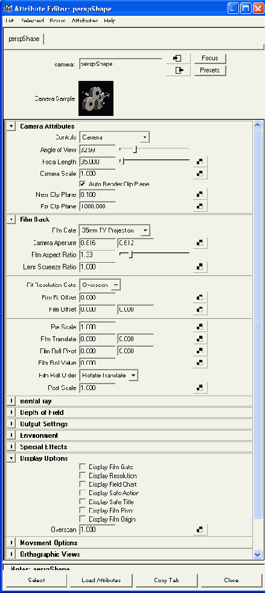Click the checker map icon next to Focal Length

[200, 162]
